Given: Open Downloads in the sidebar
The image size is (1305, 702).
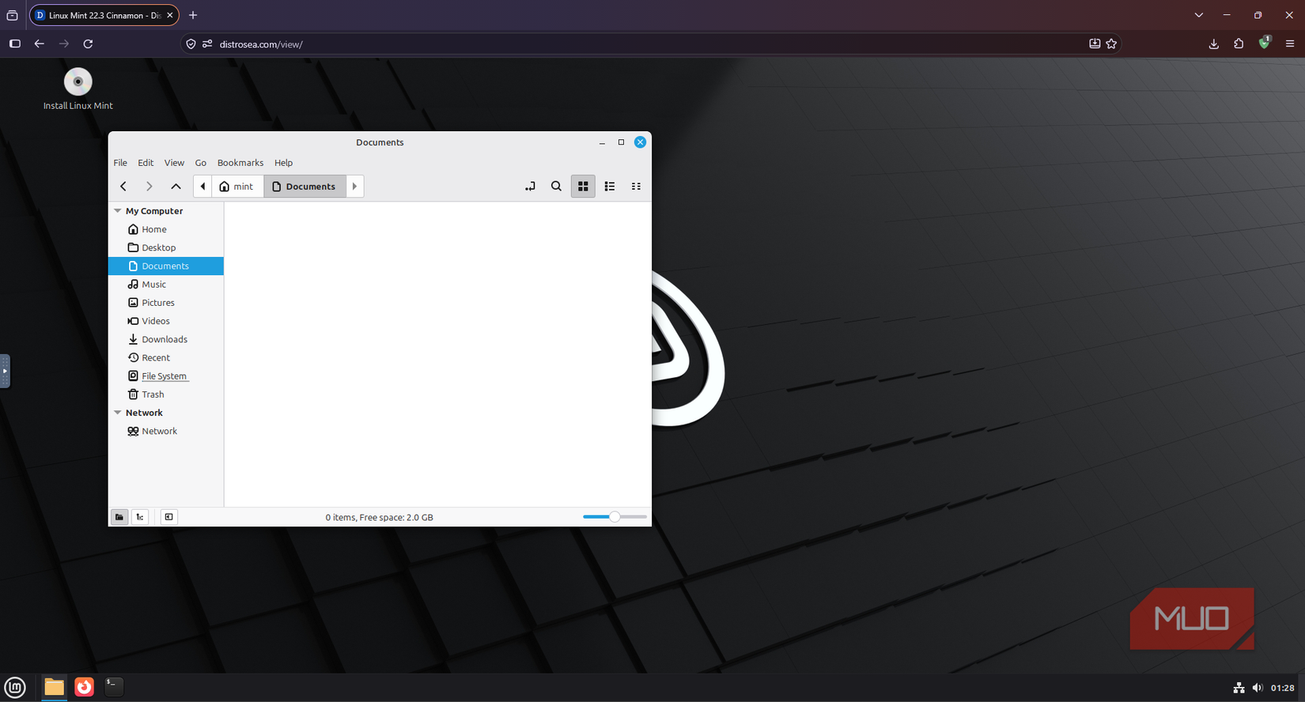Looking at the screenshot, I should [x=166, y=339].
